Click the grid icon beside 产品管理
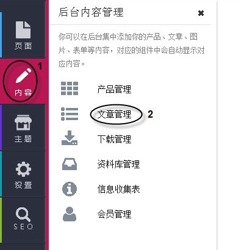 (x=70, y=88)
